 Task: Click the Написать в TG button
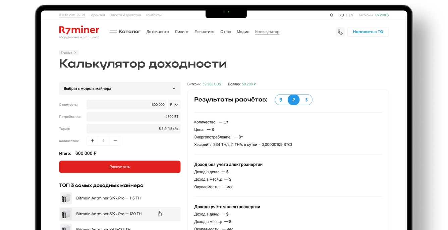pyautogui.click(x=368, y=32)
